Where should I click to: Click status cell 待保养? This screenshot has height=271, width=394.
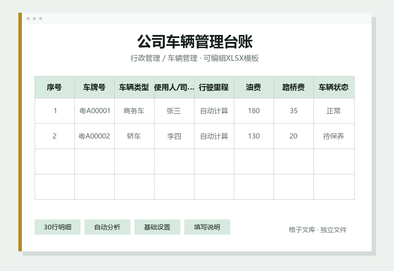(x=334, y=136)
